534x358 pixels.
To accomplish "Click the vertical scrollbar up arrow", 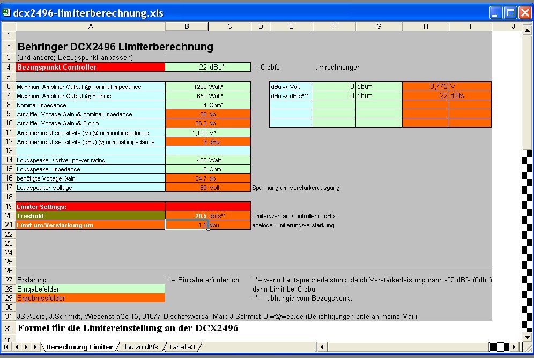I will (527, 31).
